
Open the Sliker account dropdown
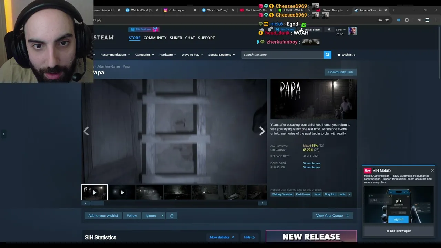tap(340, 30)
